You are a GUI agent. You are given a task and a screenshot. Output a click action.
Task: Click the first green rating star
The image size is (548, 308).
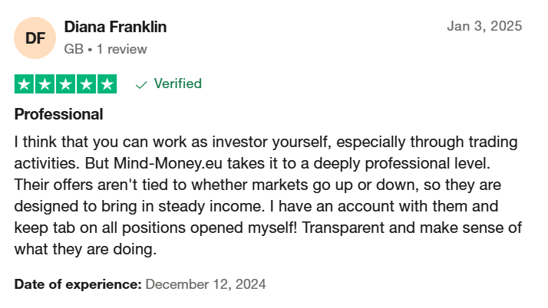[x=24, y=84]
